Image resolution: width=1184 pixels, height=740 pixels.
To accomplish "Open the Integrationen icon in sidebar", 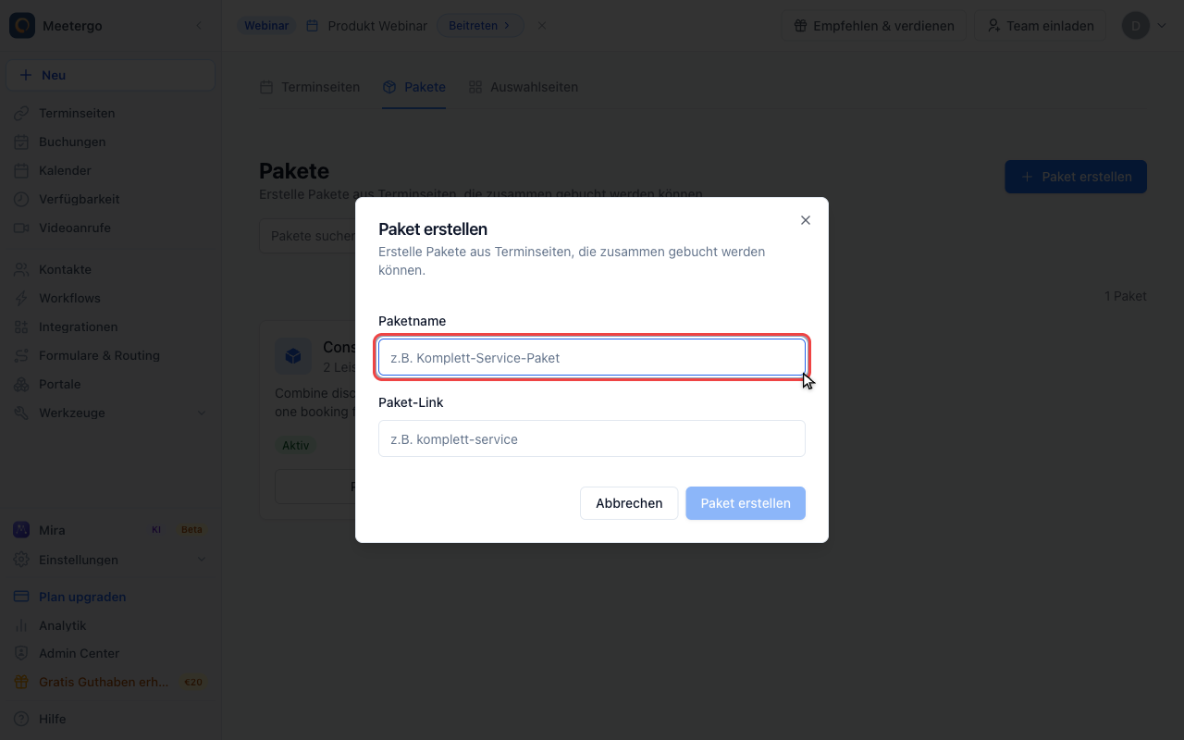I will [x=21, y=327].
